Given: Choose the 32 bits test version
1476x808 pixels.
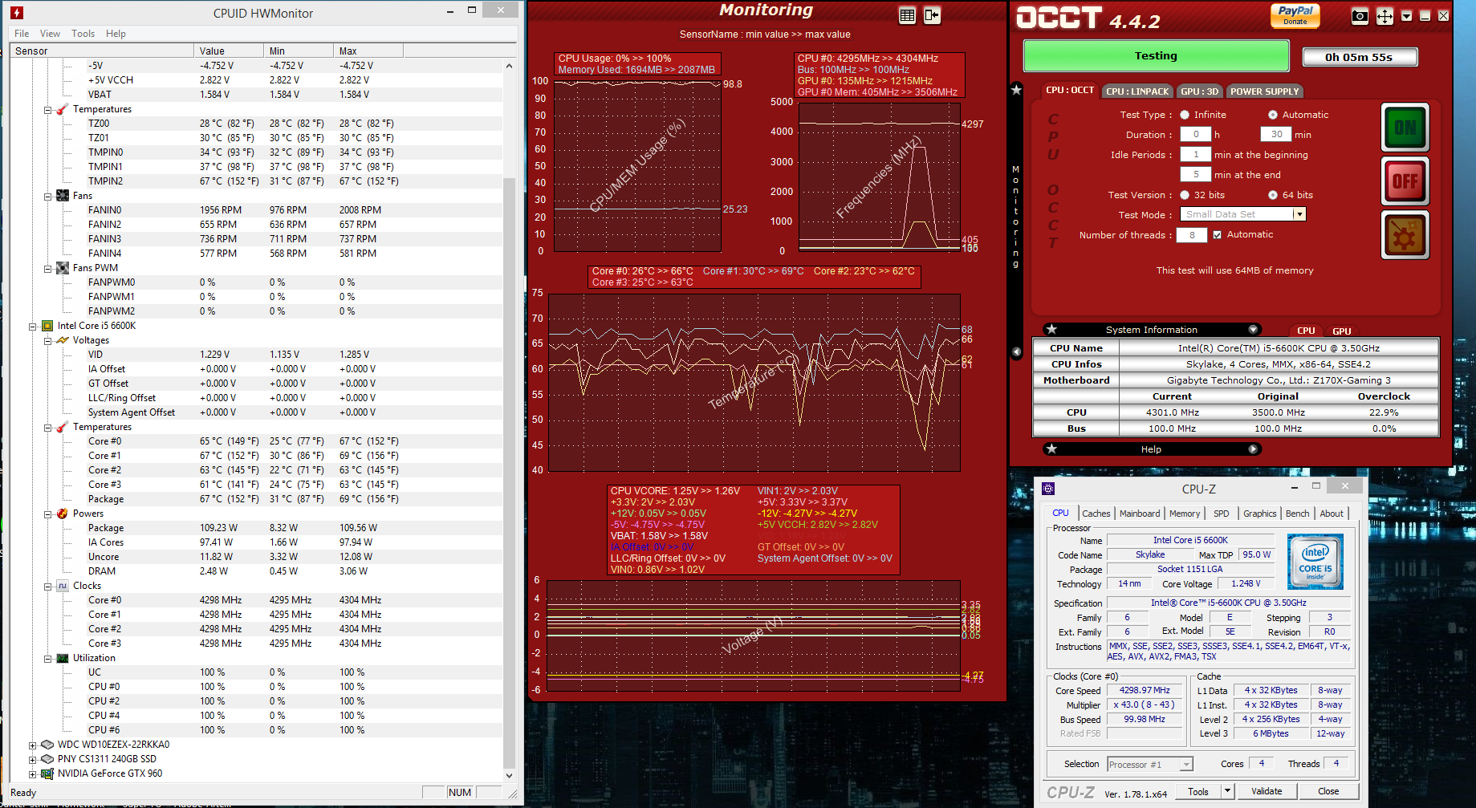Looking at the screenshot, I should [x=1185, y=195].
